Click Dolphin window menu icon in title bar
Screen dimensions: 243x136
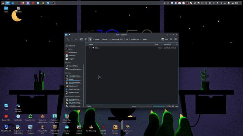[x=66, y=35]
